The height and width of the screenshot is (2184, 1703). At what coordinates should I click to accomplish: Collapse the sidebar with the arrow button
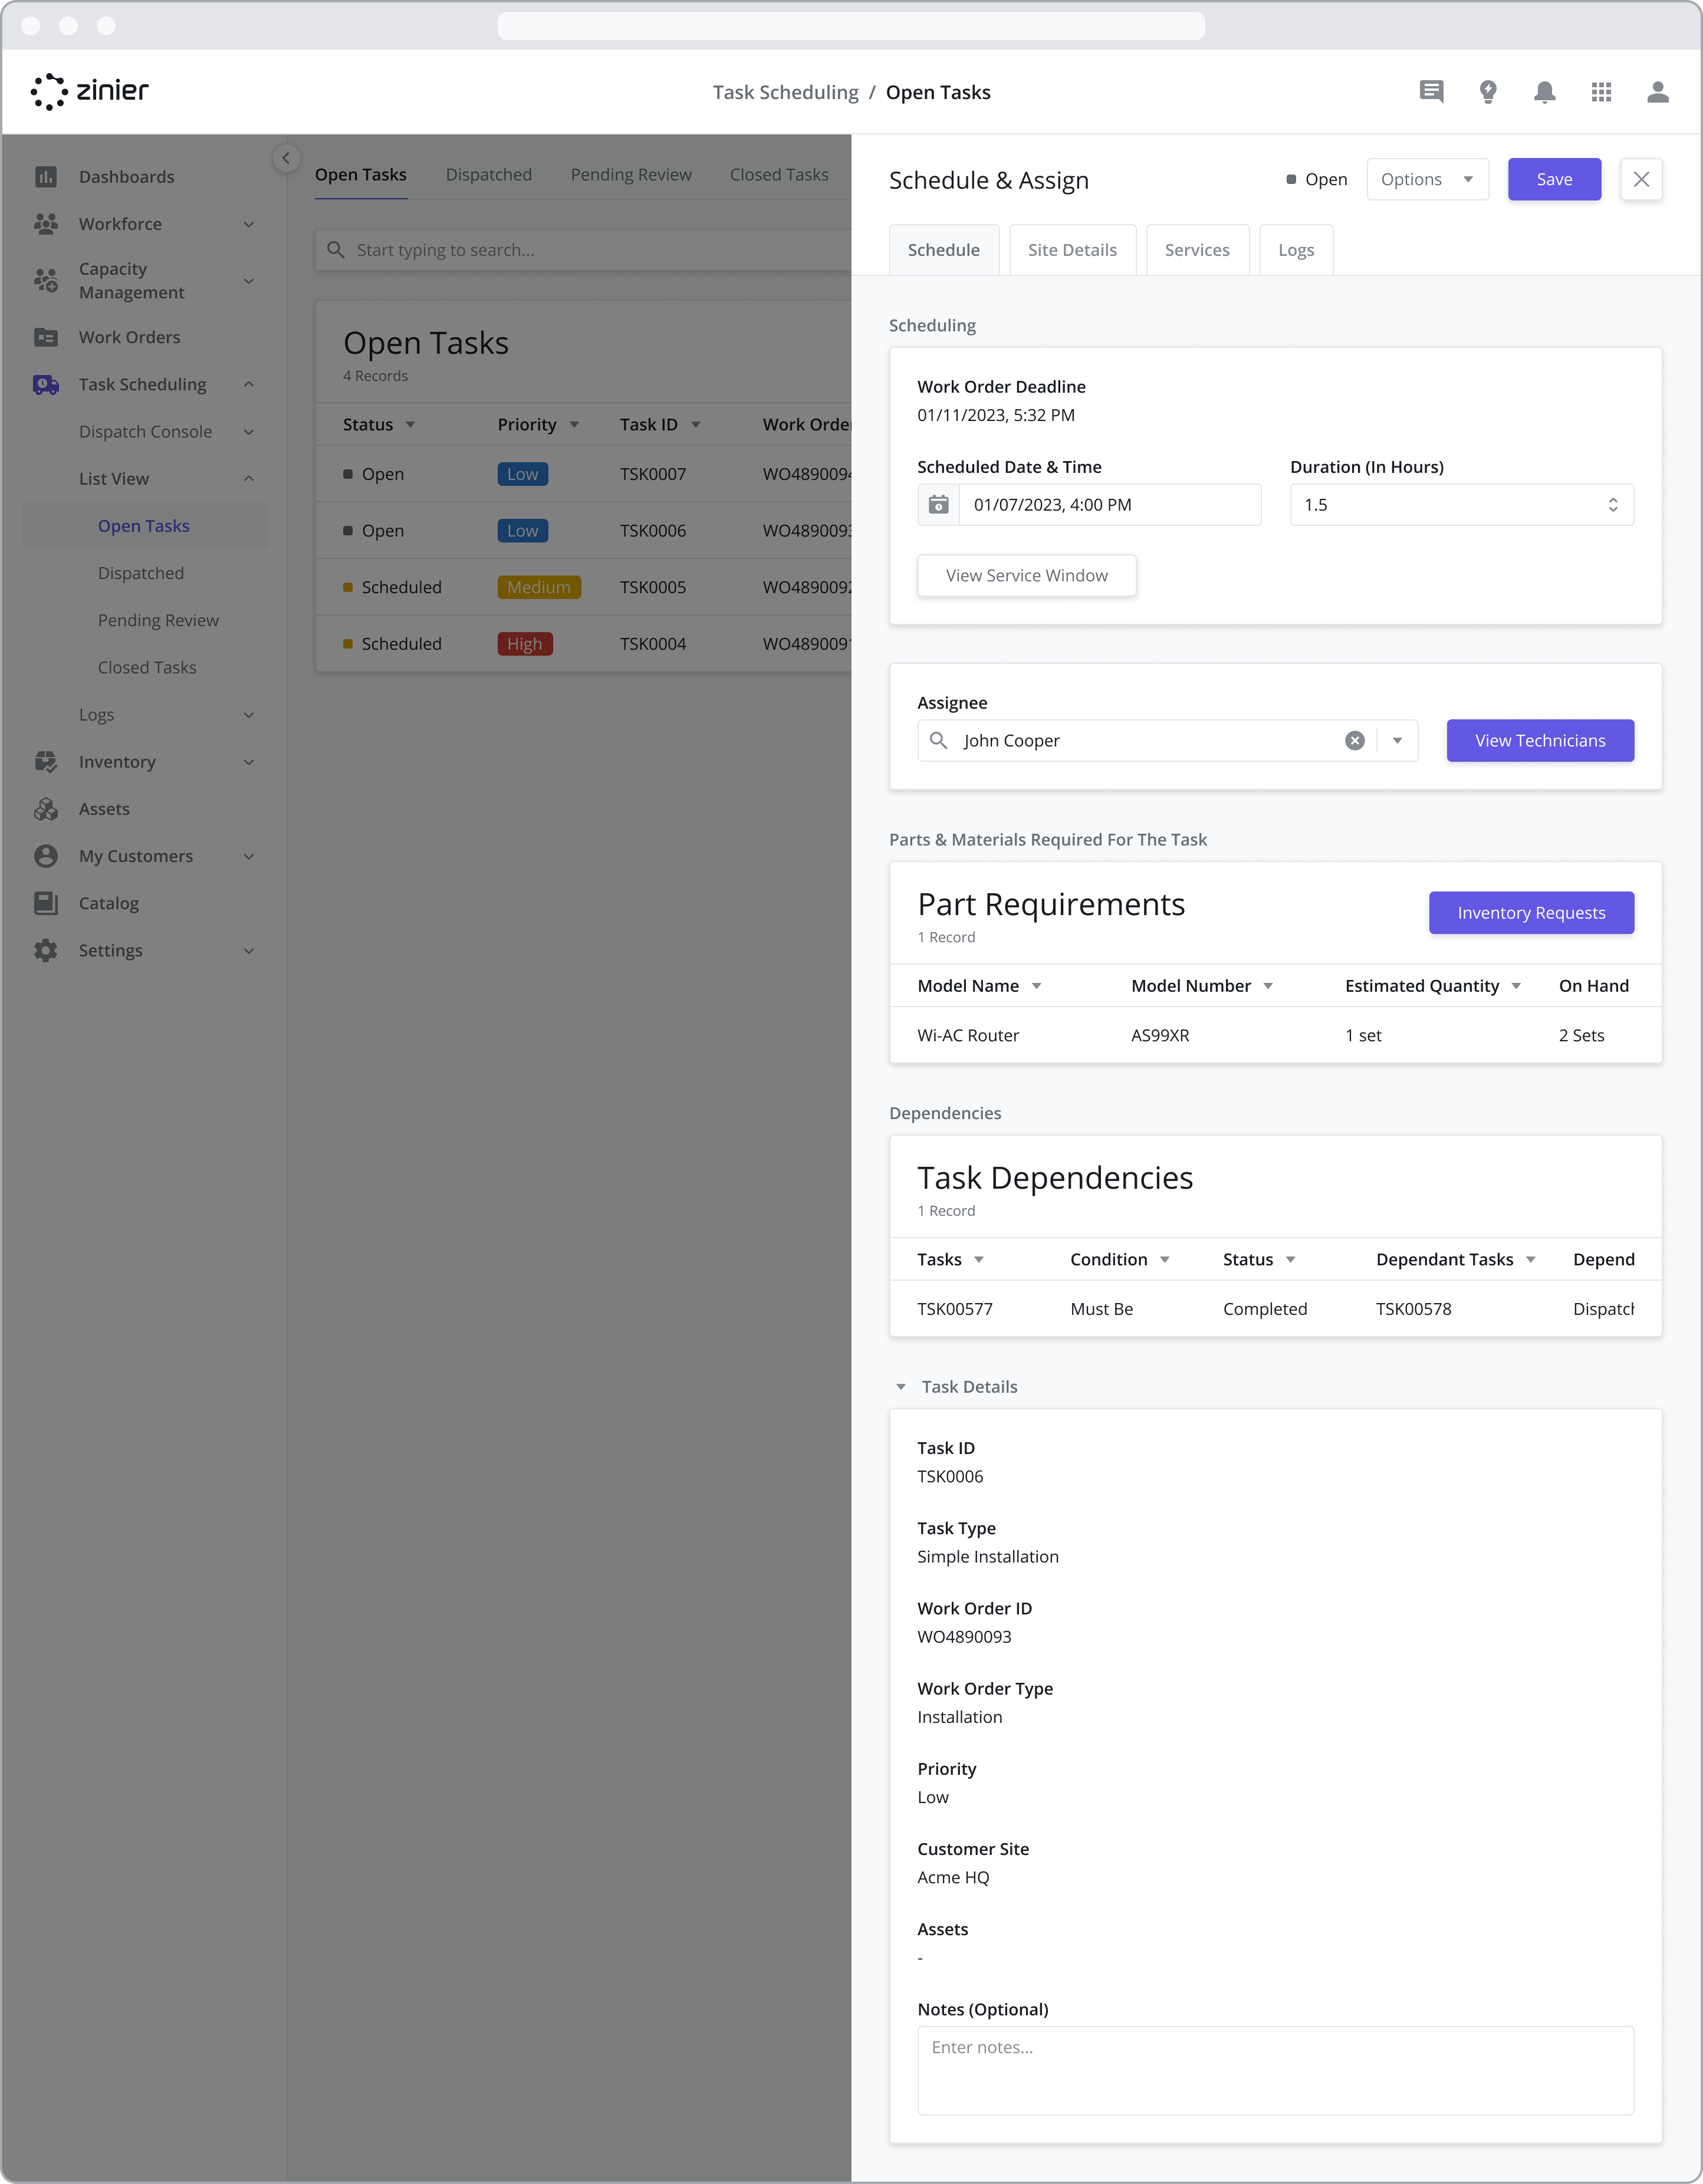point(286,158)
